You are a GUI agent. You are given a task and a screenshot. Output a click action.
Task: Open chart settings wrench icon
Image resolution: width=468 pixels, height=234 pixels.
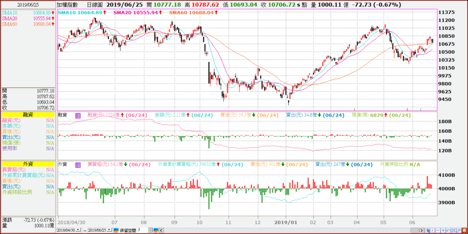(x=459, y=230)
